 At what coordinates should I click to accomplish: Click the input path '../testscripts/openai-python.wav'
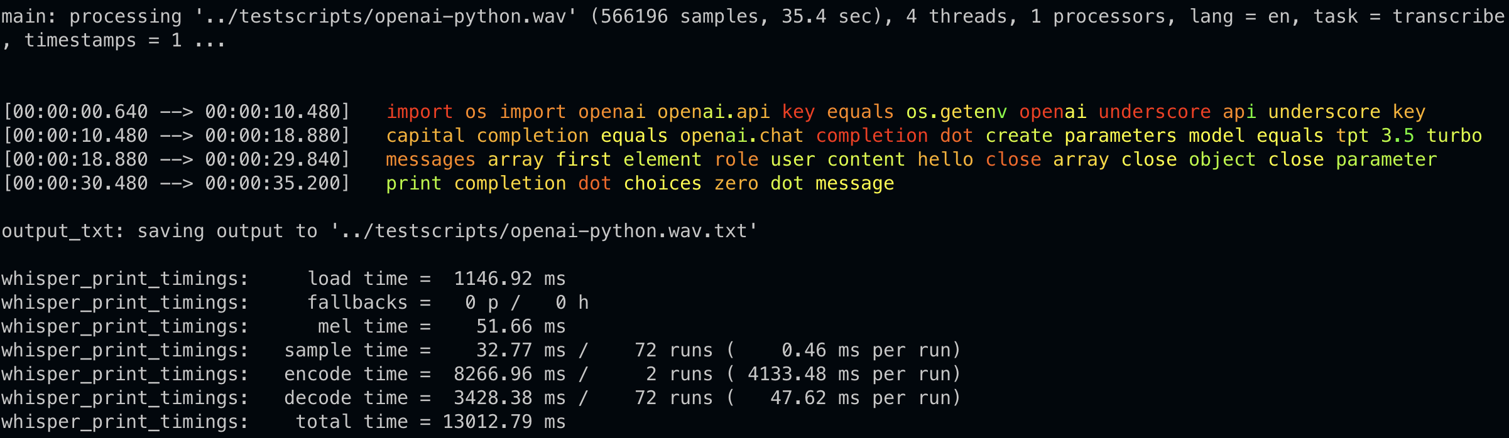click(x=385, y=16)
